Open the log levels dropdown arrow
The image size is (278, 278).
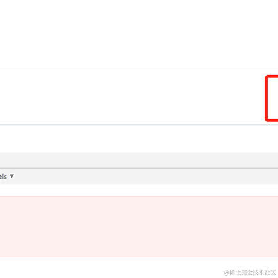(x=12, y=176)
